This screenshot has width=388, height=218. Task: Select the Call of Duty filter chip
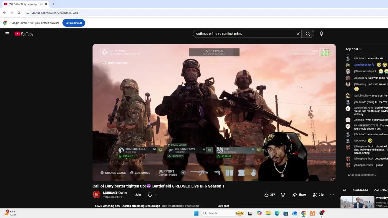click(381, 190)
